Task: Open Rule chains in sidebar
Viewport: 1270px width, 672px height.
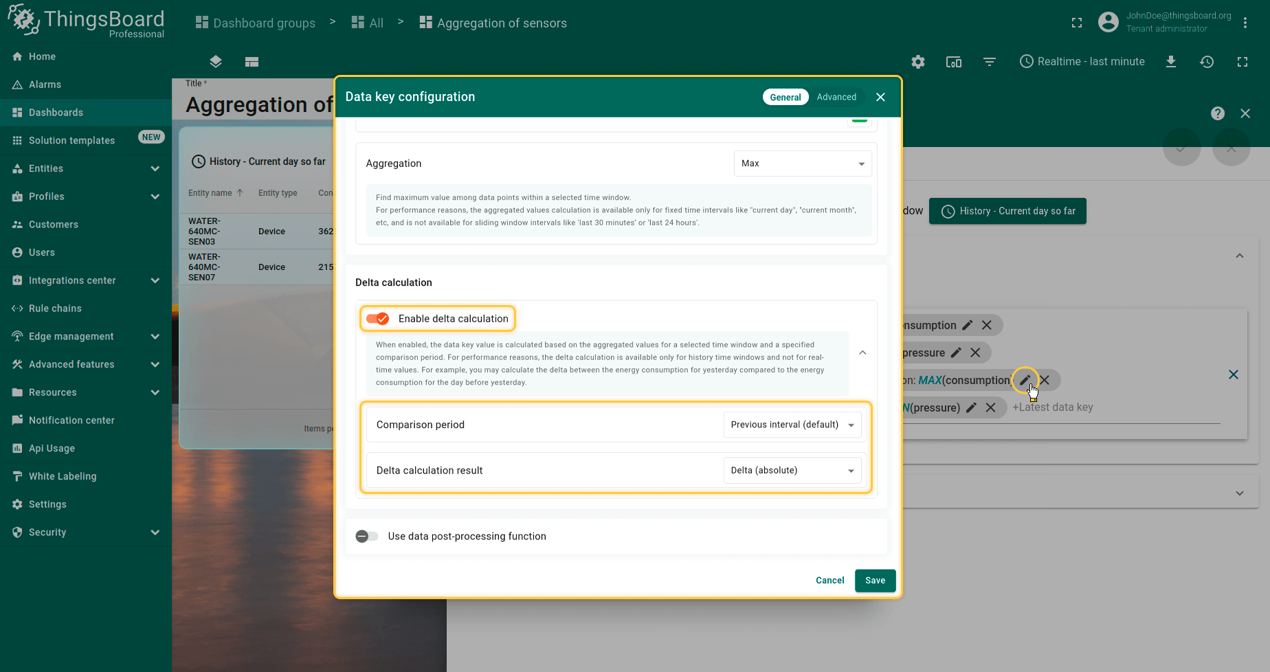Action: [x=55, y=309]
